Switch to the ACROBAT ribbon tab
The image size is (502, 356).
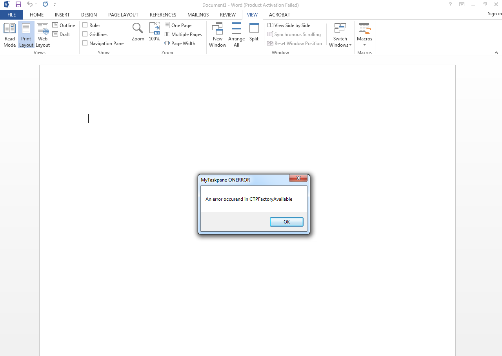[x=279, y=15]
